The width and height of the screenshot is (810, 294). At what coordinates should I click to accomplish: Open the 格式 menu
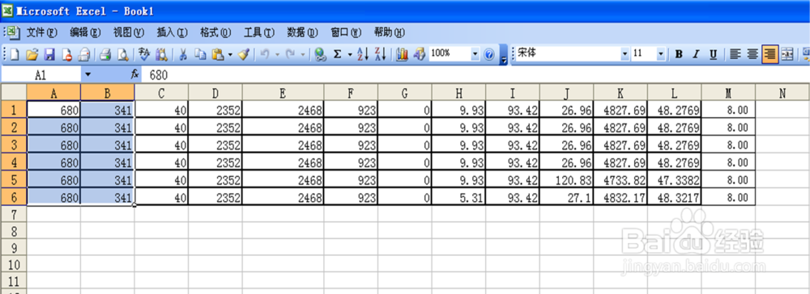pyautogui.click(x=215, y=32)
